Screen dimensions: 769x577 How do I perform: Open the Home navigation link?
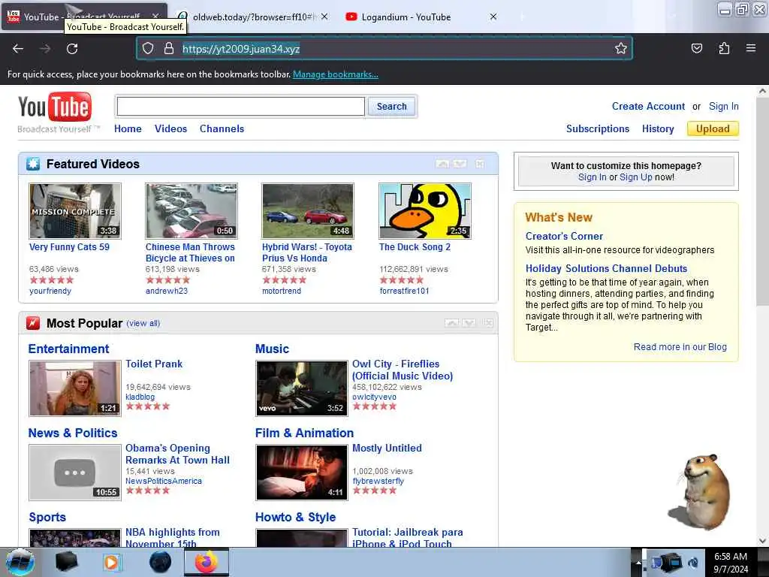[128, 128]
